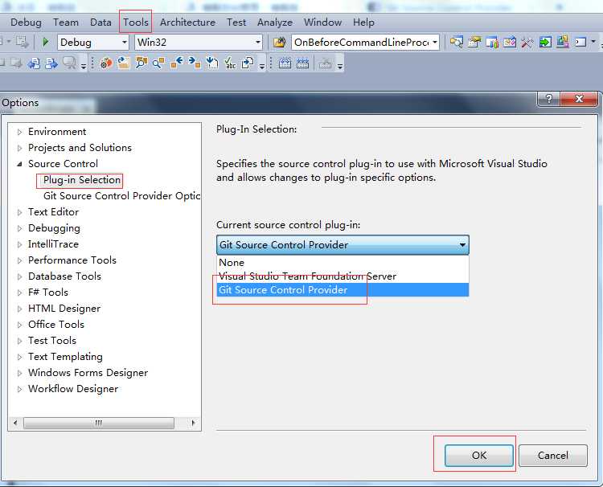Screen dimensions: 603x487
Task: Select Git Source Control Provider Options node
Action: [122, 196]
